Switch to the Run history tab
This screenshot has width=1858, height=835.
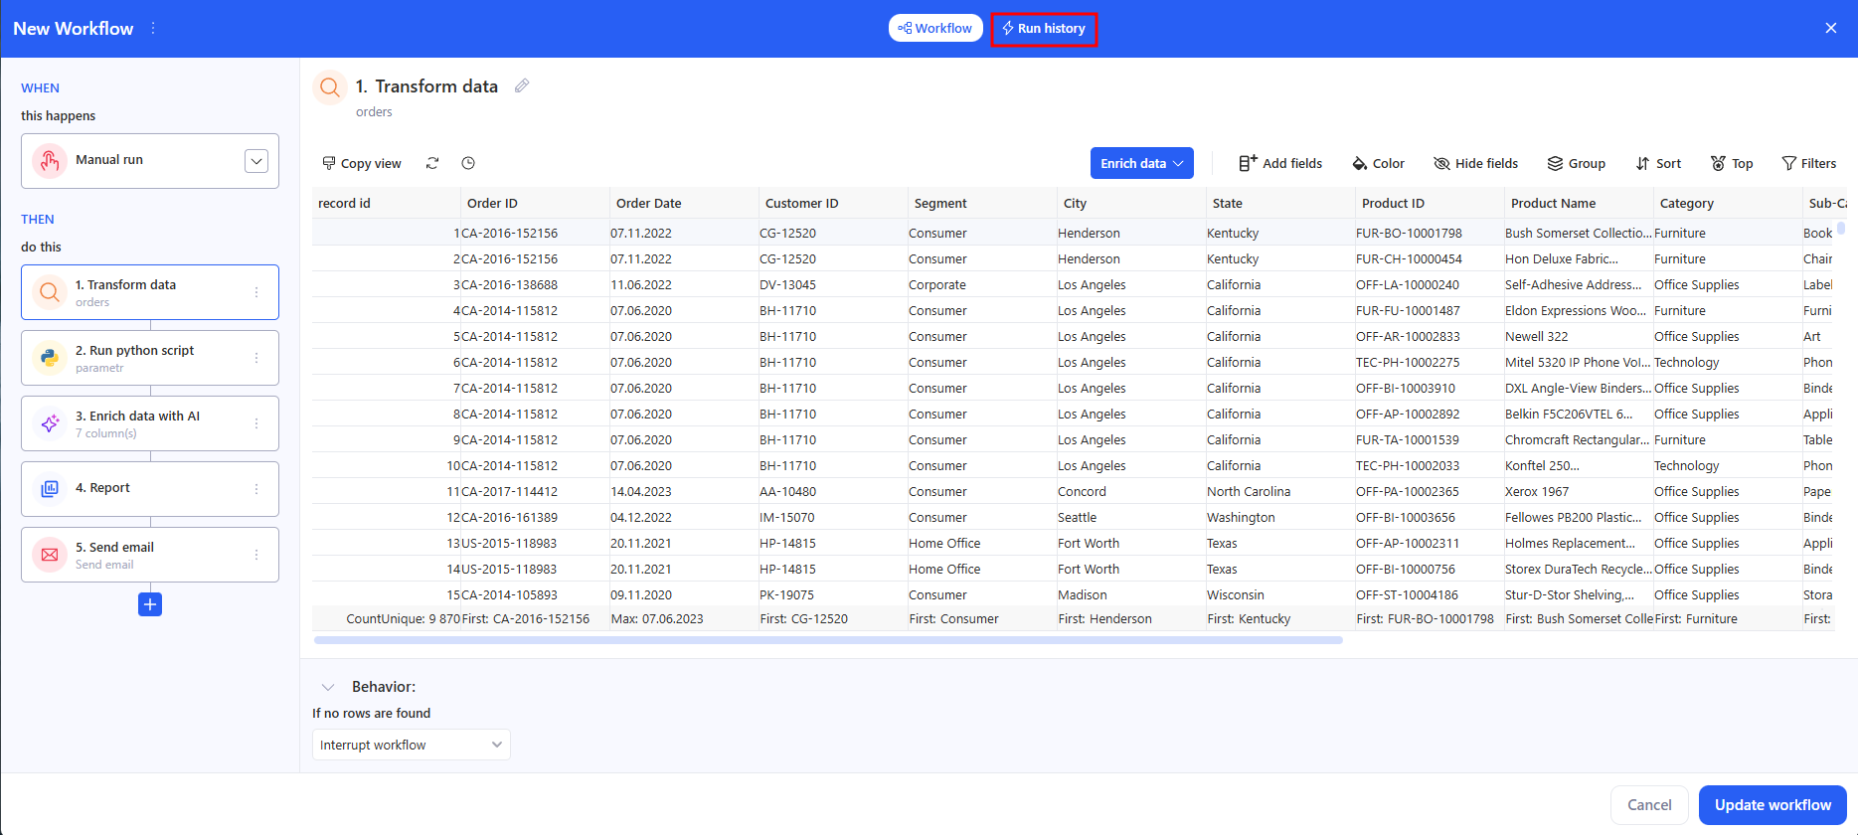(1044, 29)
